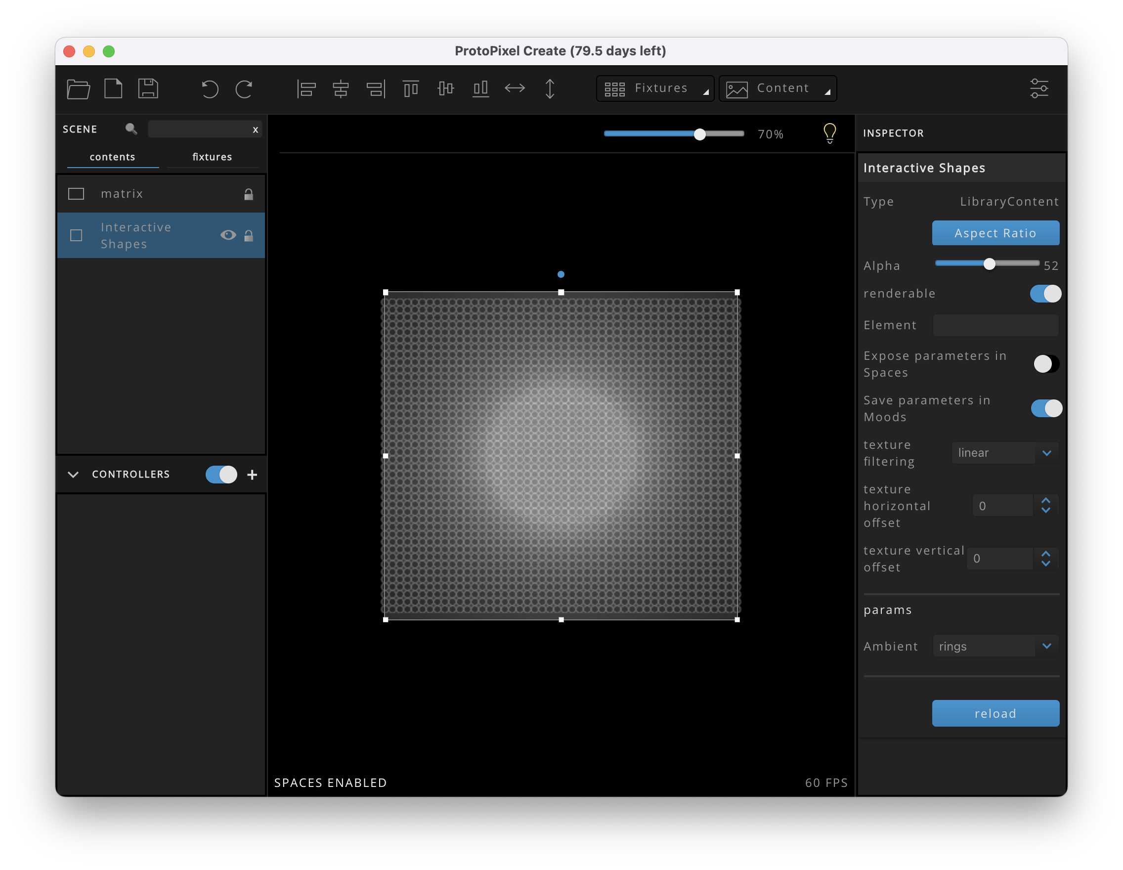Adjust the Alpha slider handle

pos(990,264)
